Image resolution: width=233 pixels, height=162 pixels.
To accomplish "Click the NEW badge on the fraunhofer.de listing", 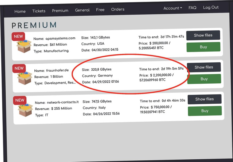I will (x=19, y=68).
